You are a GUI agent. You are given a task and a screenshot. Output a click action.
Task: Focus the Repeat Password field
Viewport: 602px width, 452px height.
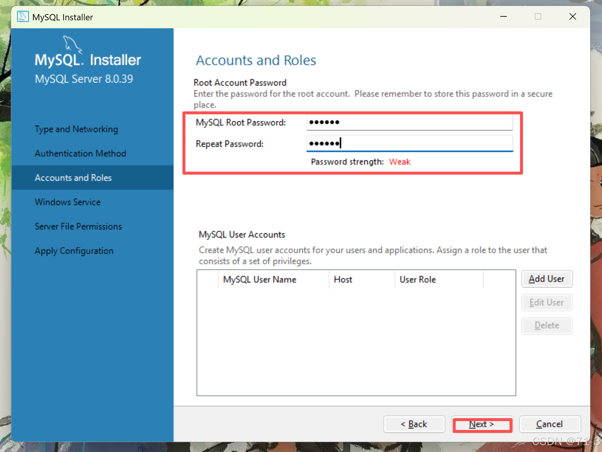(x=409, y=144)
